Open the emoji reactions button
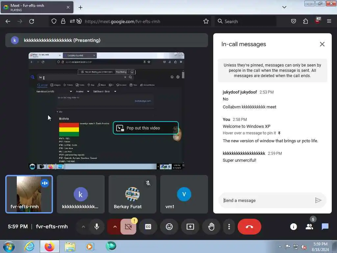This screenshot has width=337, height=253. point(169,227)
